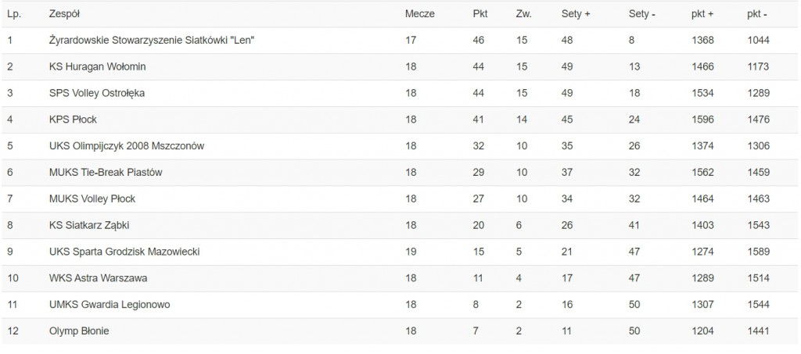Click SPS Volley Ostrołęka team name
Viewport: 801px width, 354px height.
97,94
